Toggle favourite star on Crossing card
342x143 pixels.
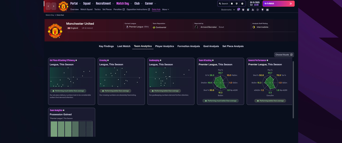(108, 60)
